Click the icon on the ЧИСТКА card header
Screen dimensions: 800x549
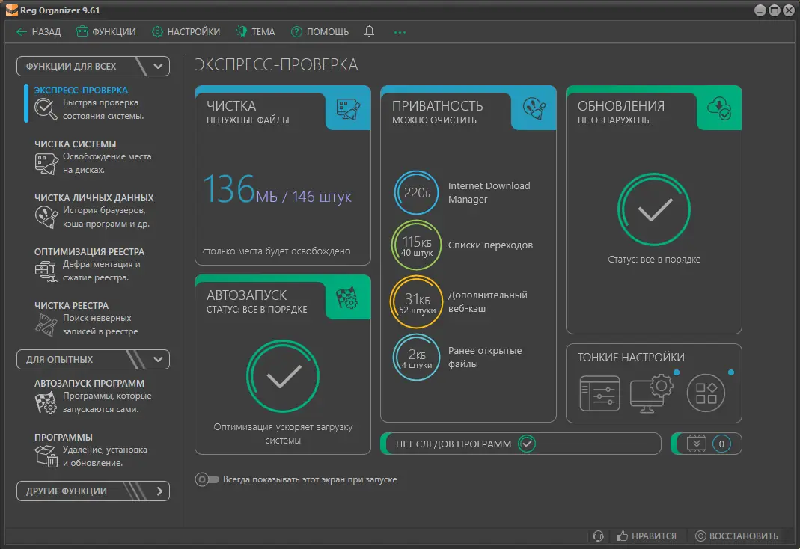348,109
